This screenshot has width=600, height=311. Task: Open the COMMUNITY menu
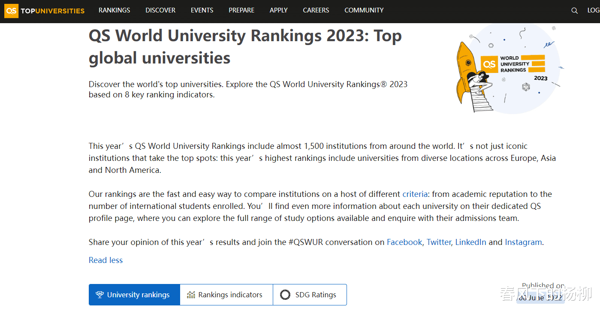tap(364, 10)
